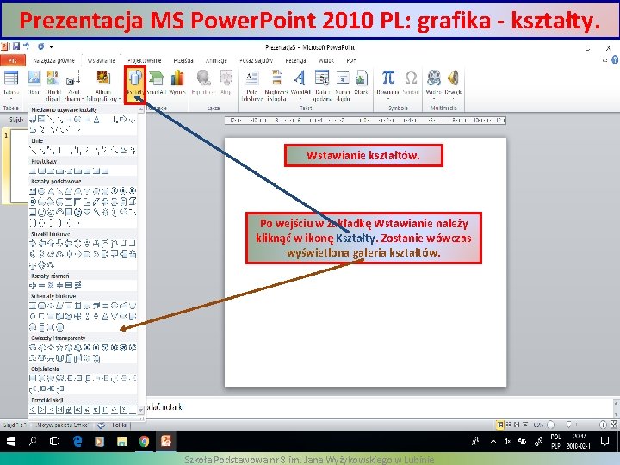
Task: Click the Kształty shapes button
Action: [135, 84]
